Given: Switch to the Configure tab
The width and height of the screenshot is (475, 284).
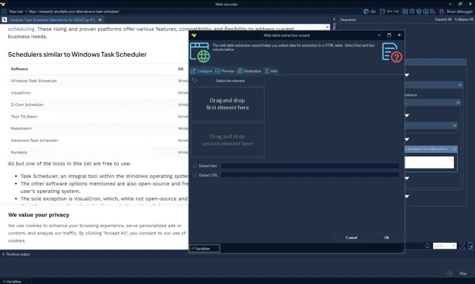Looking at the screenshot, I should pyautogui.click(x=201, y=71).
